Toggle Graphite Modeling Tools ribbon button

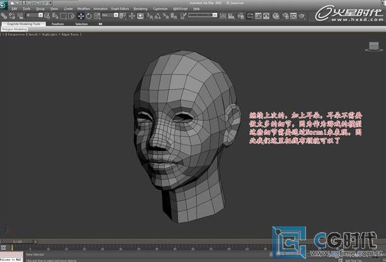click(250, 16)
